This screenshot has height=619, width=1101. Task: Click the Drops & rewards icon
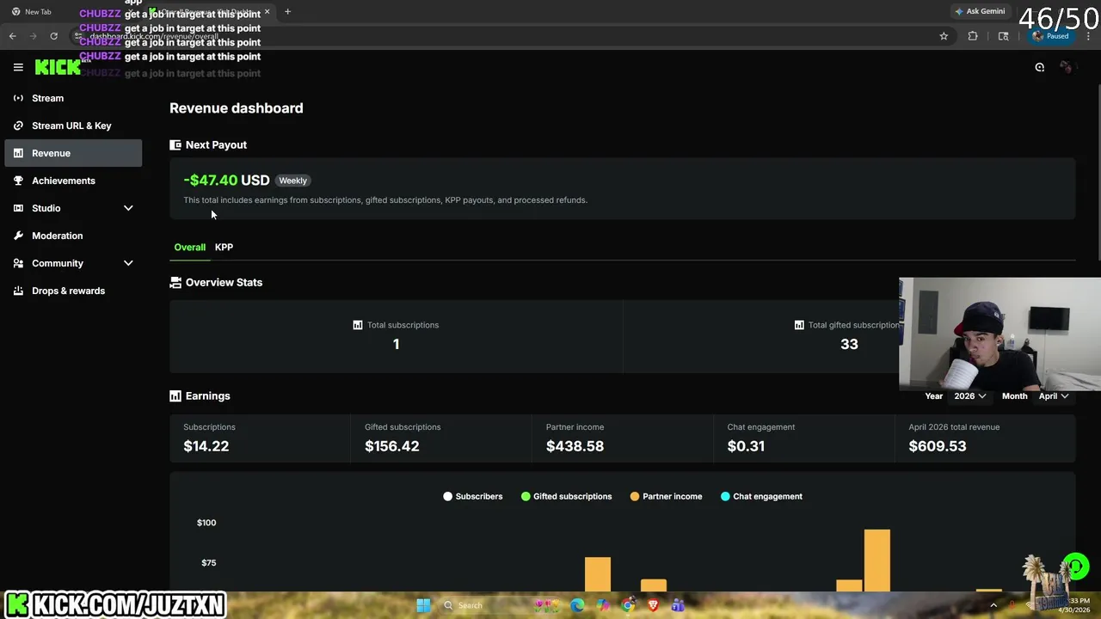[x=18, y=291]
